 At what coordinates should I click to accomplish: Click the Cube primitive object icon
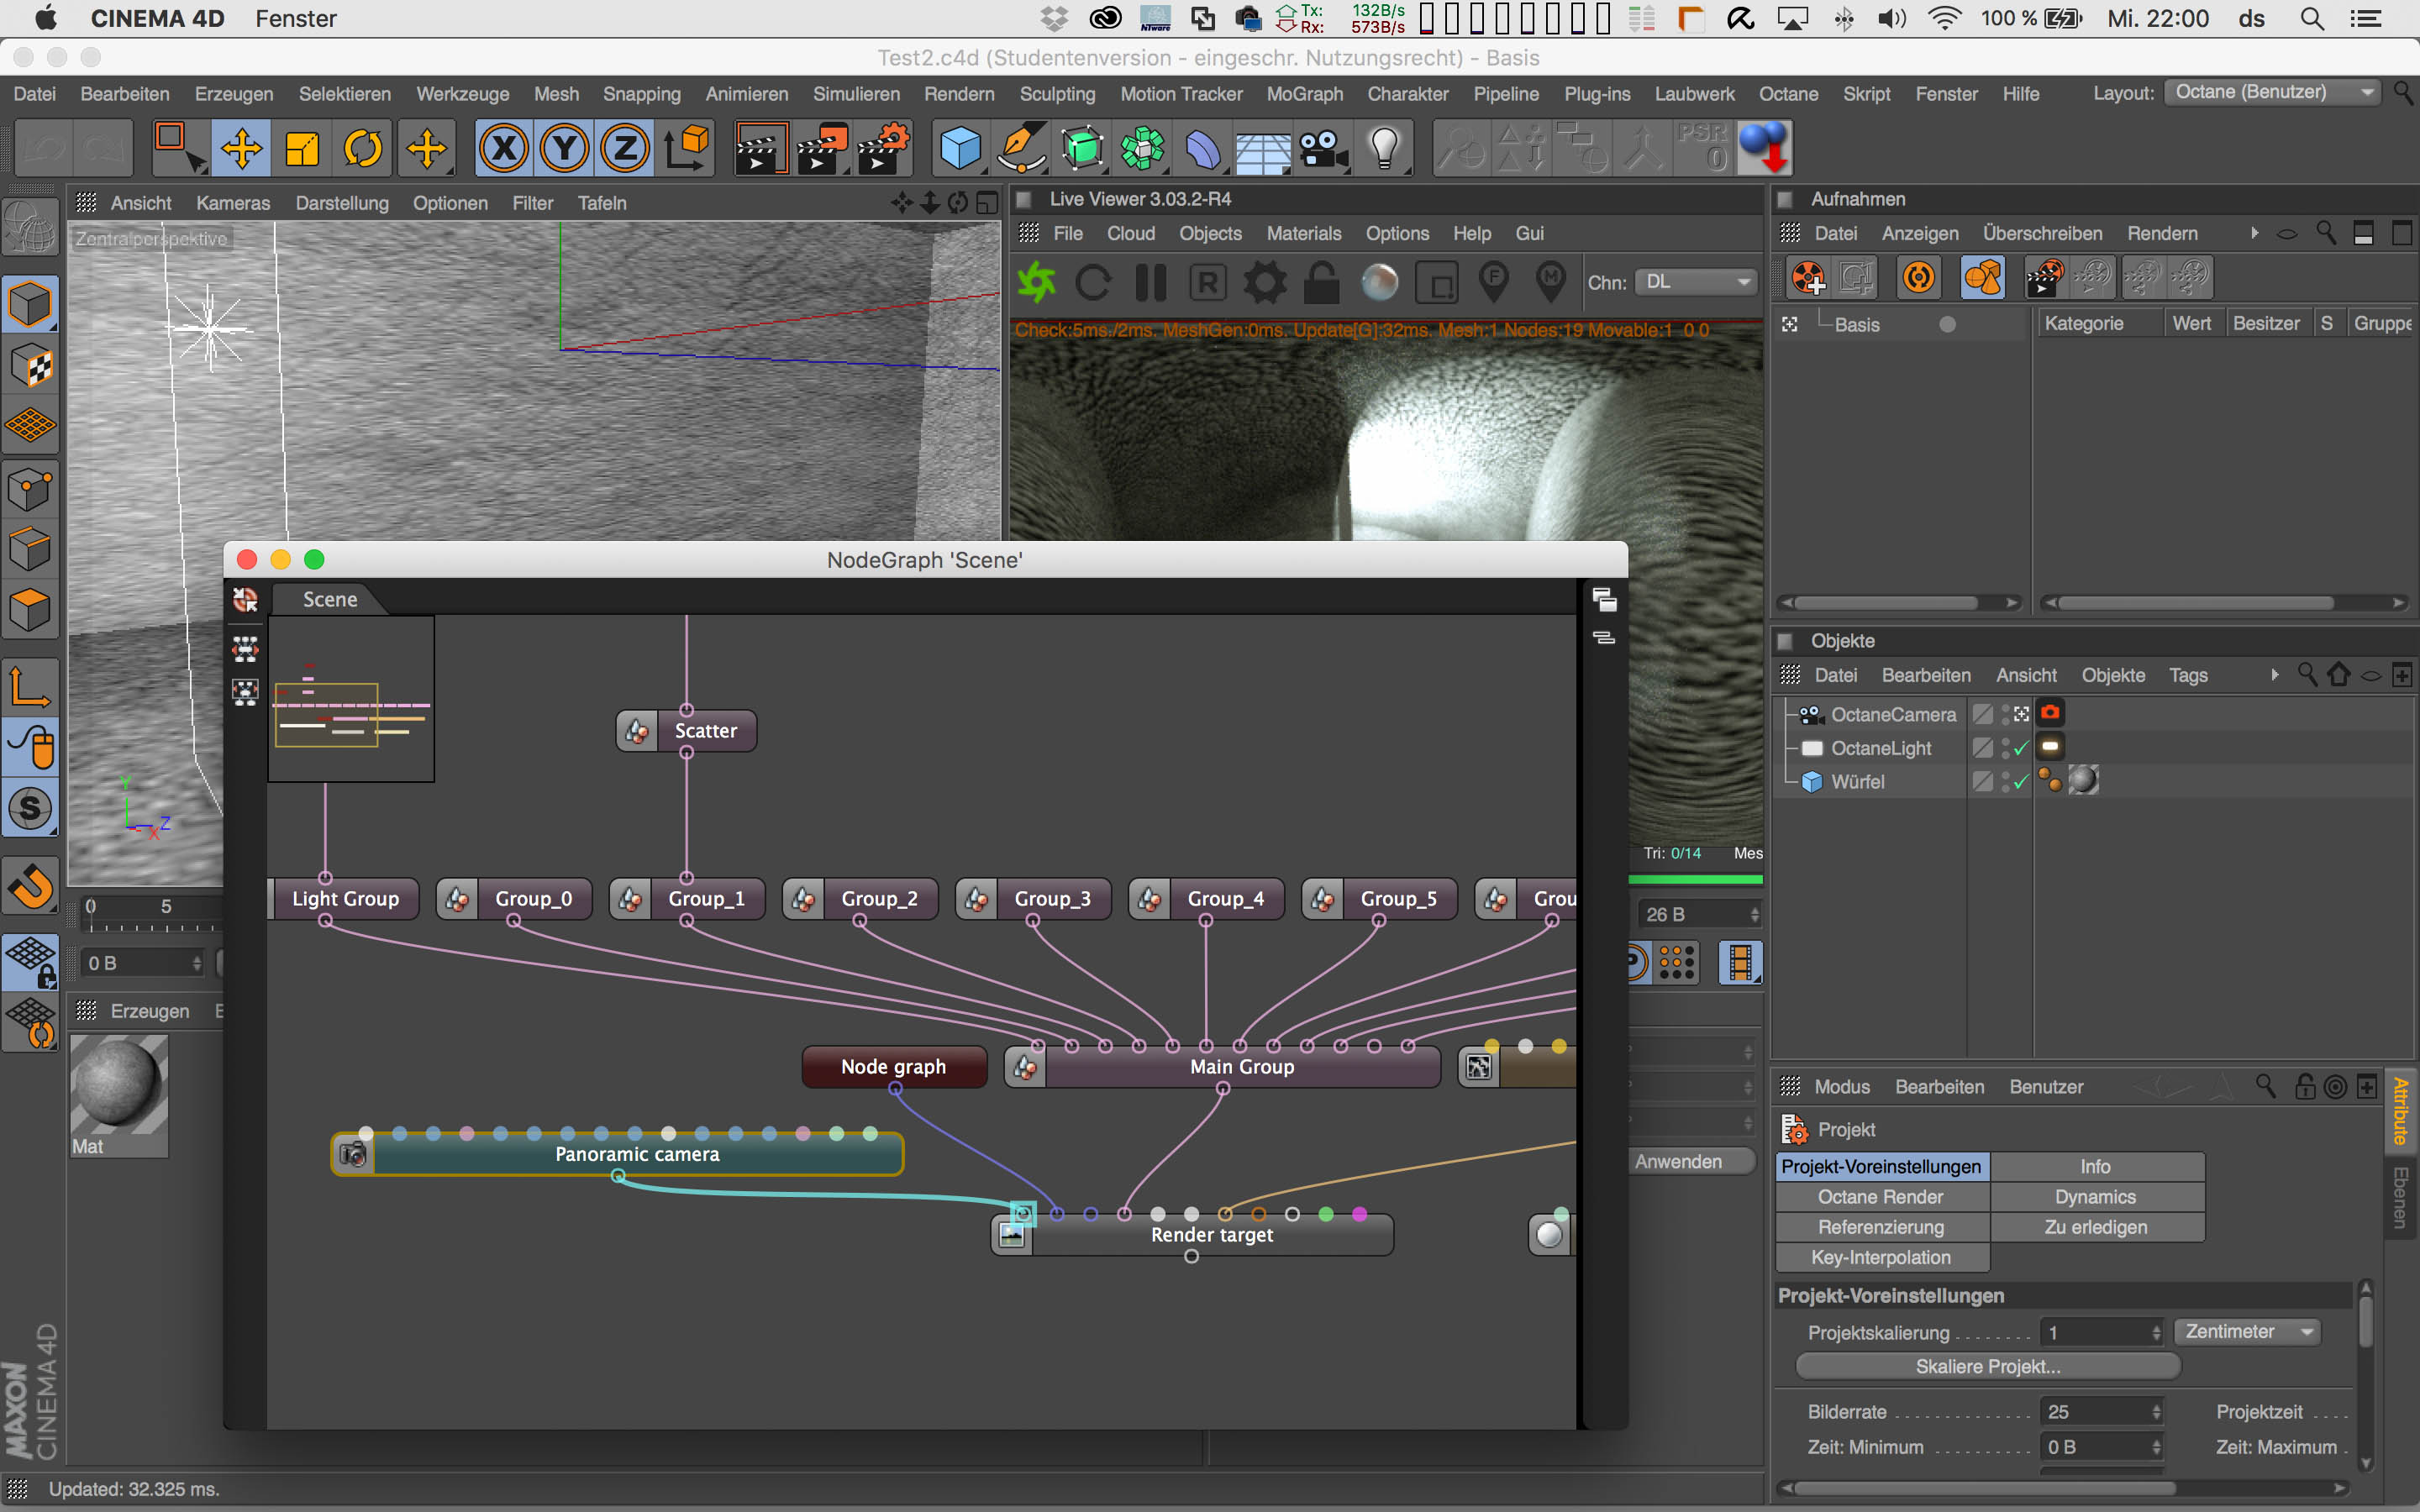click(960, 148)
